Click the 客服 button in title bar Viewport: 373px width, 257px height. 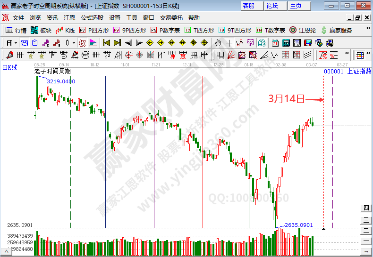point(248,6)
